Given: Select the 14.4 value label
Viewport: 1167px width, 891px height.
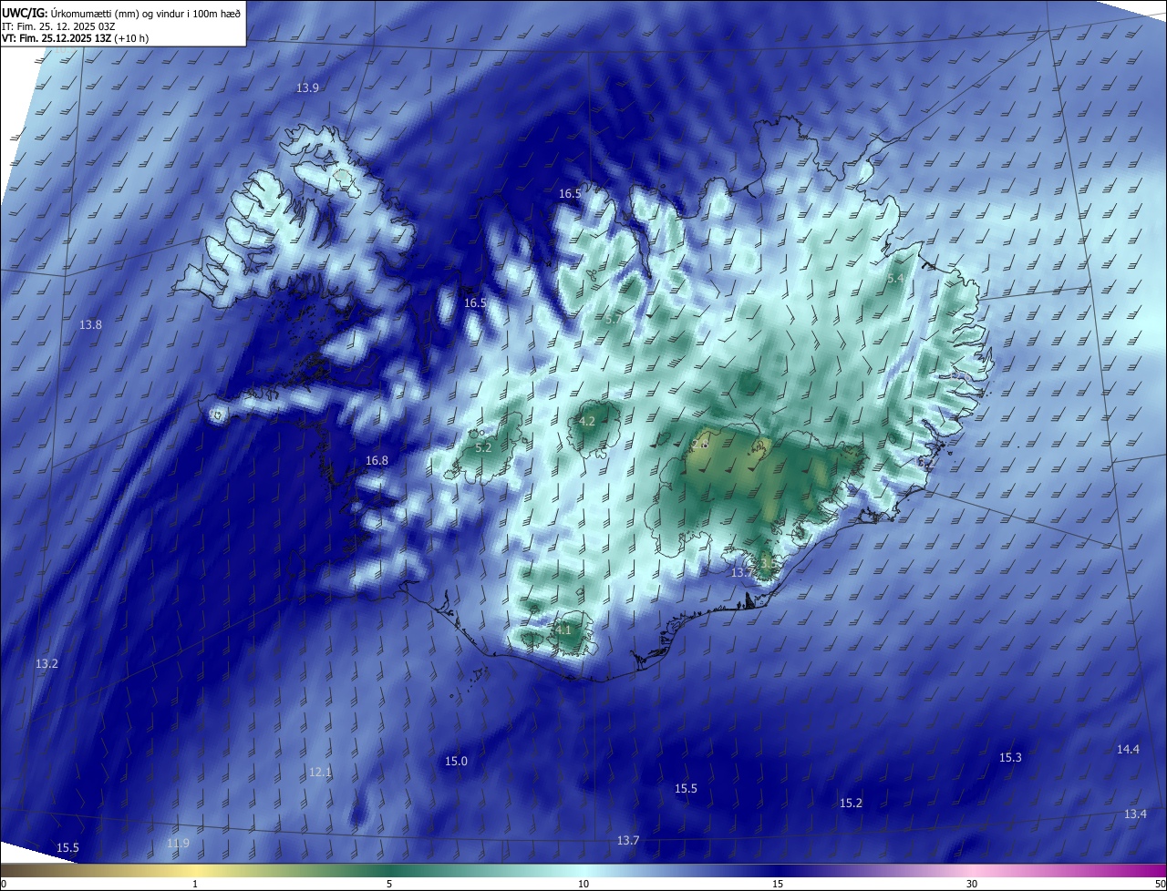Looking at the screenshot, I should click(1128, 750).
